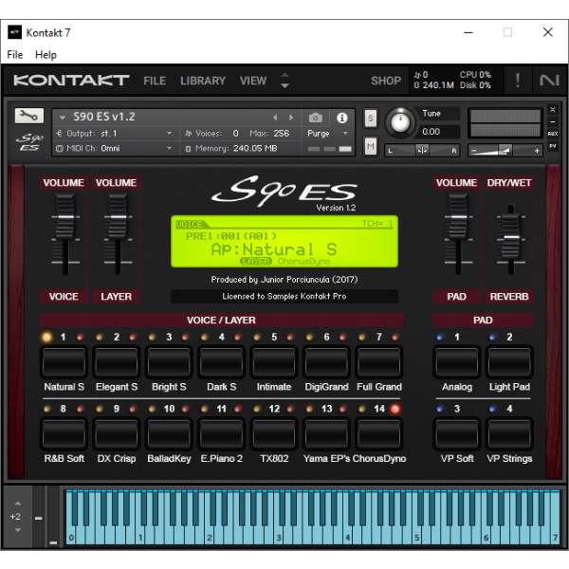Click the rack down arrow next to VIEW

point(284,86)
